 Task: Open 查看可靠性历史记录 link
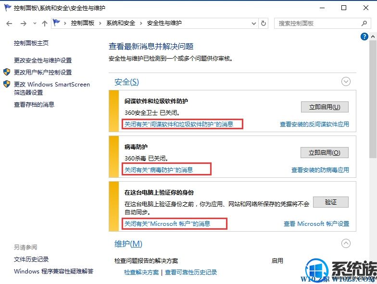coord(191,272)
